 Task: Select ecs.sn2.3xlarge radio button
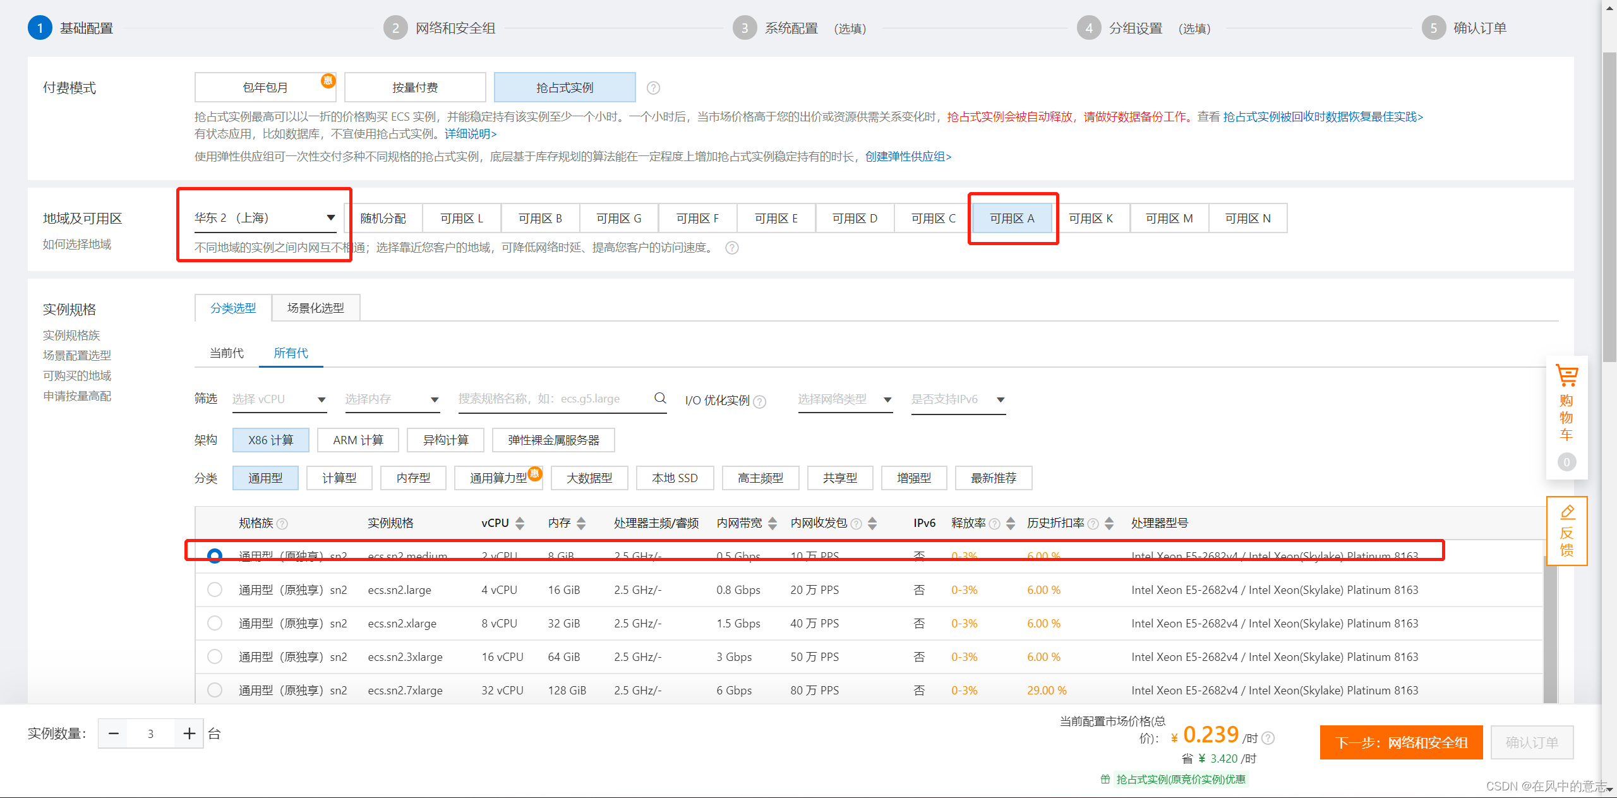[215, 656]
